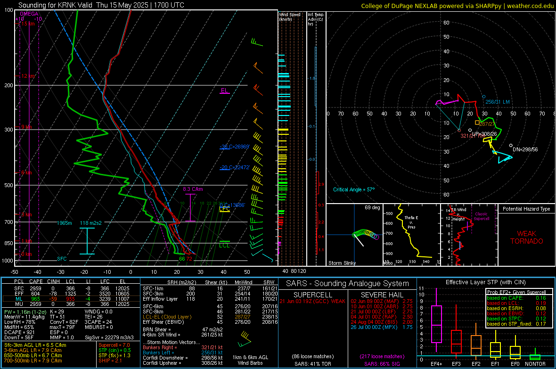Click the '6 km' height marker label
Image resolution: width=556 pixels, height=369 pixels.
[26, 172]
